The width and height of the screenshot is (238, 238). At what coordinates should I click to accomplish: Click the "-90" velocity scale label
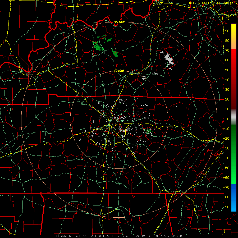(226, 207)
